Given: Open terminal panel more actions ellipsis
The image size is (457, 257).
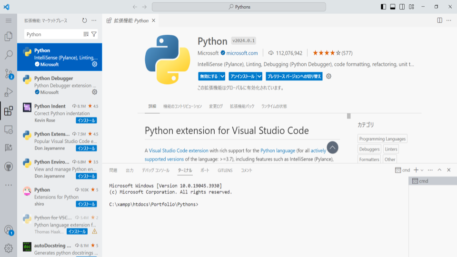Looking at the screenshot, I should [430, 170].
